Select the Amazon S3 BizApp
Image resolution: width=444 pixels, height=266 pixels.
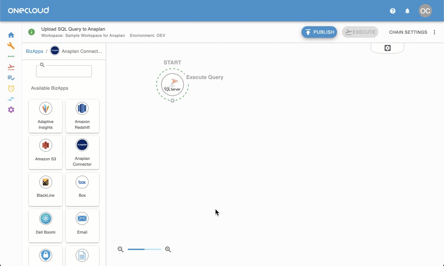46,152
